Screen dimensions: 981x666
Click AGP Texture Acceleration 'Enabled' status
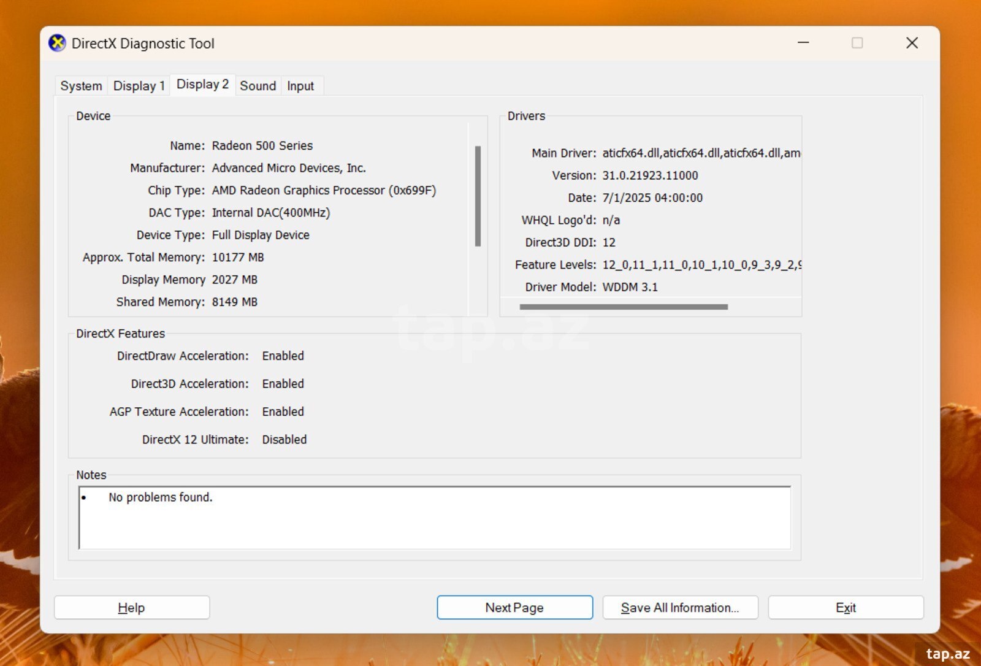click(283, 412)
